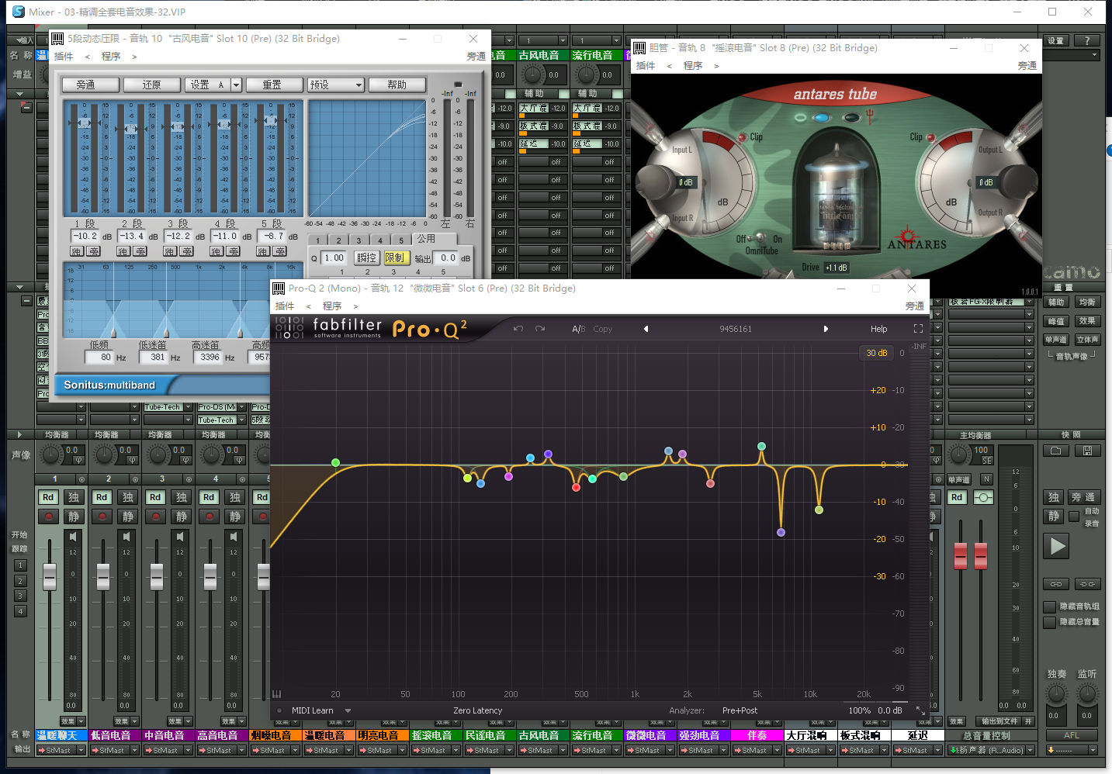Click the Pro-Q 2 redo arrow icon
The image size is (1112, 774).
coord(540,329)
